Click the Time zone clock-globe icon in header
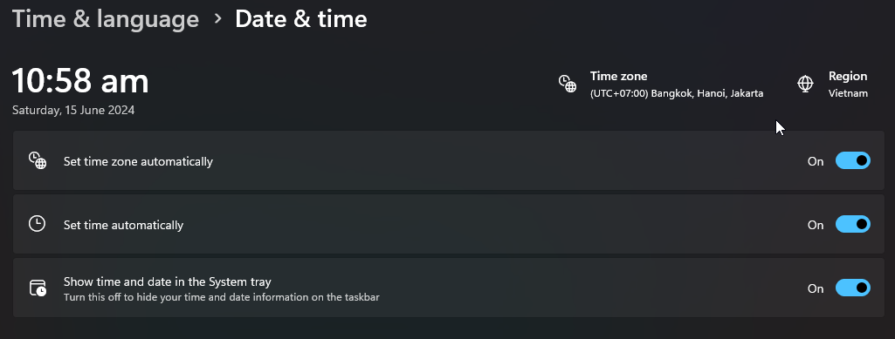The height and width of the screenshot is (339, 895). (567, 84)
